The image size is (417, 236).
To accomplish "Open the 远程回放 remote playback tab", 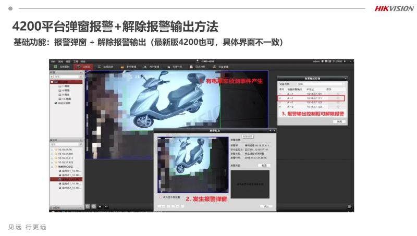I will coord(105,67).
